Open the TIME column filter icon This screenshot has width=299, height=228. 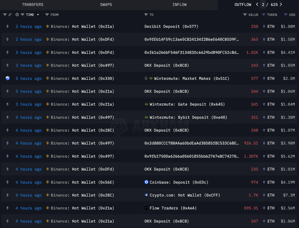pyautogui.click(x=22, y=15)
